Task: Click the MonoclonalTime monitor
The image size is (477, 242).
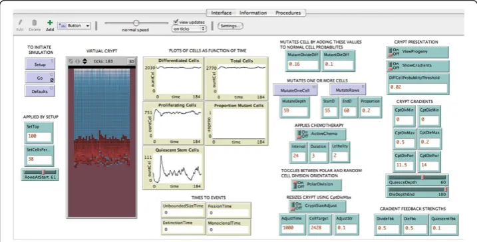Action: [228, 227]
